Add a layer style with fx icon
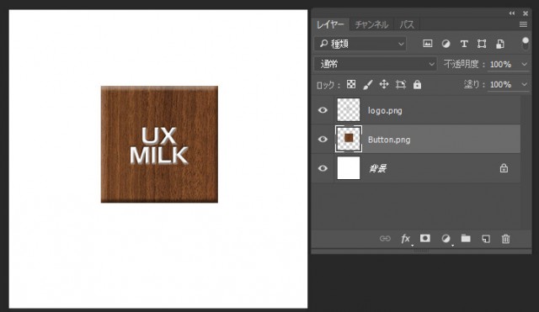539x312 pixels. [x=406, y=239]
